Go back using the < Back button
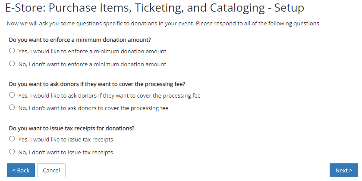This screenshot has height=181, width=362. (21, 170)
